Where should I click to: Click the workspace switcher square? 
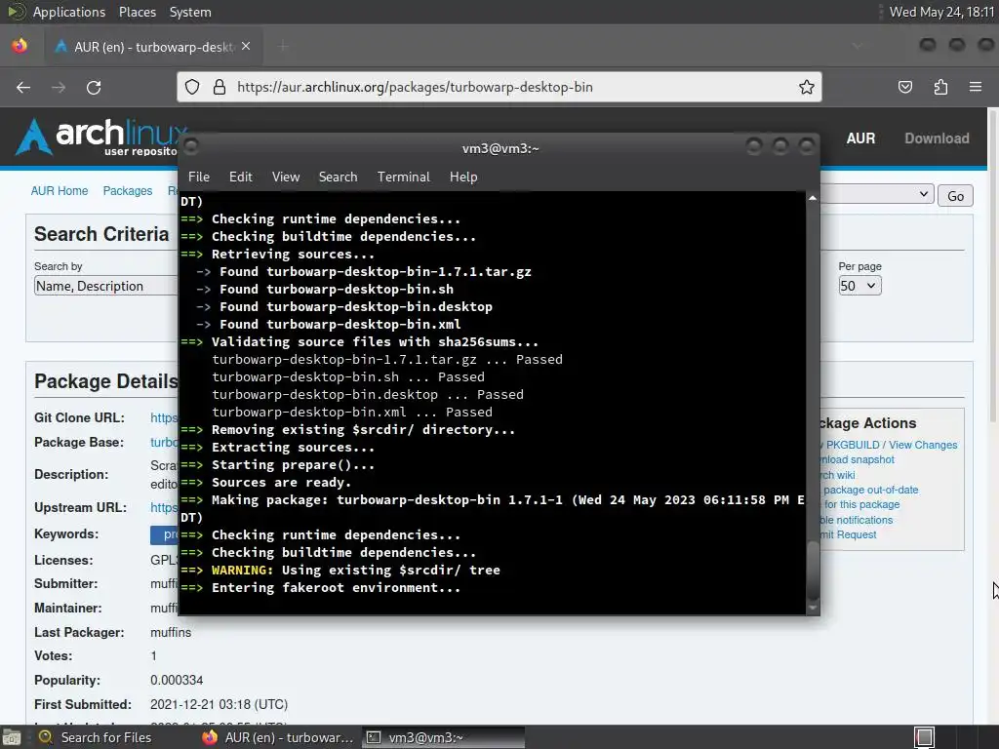[x=924, y=737]
